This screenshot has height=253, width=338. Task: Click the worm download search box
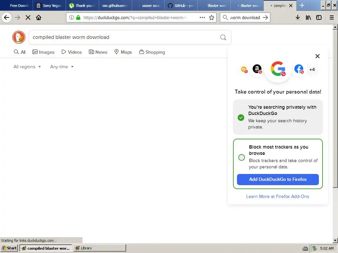pyautogui.click(x=245, y=18)
